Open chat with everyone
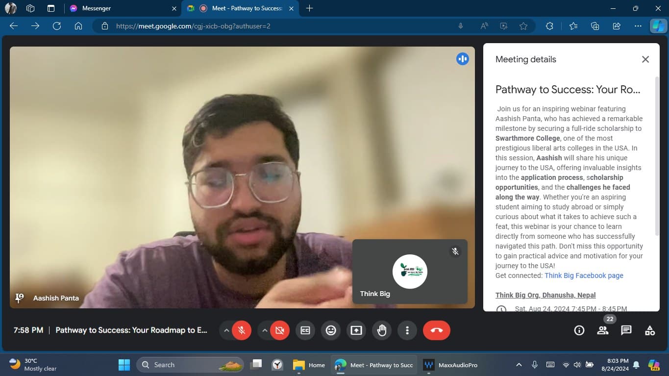 (626, 330)
